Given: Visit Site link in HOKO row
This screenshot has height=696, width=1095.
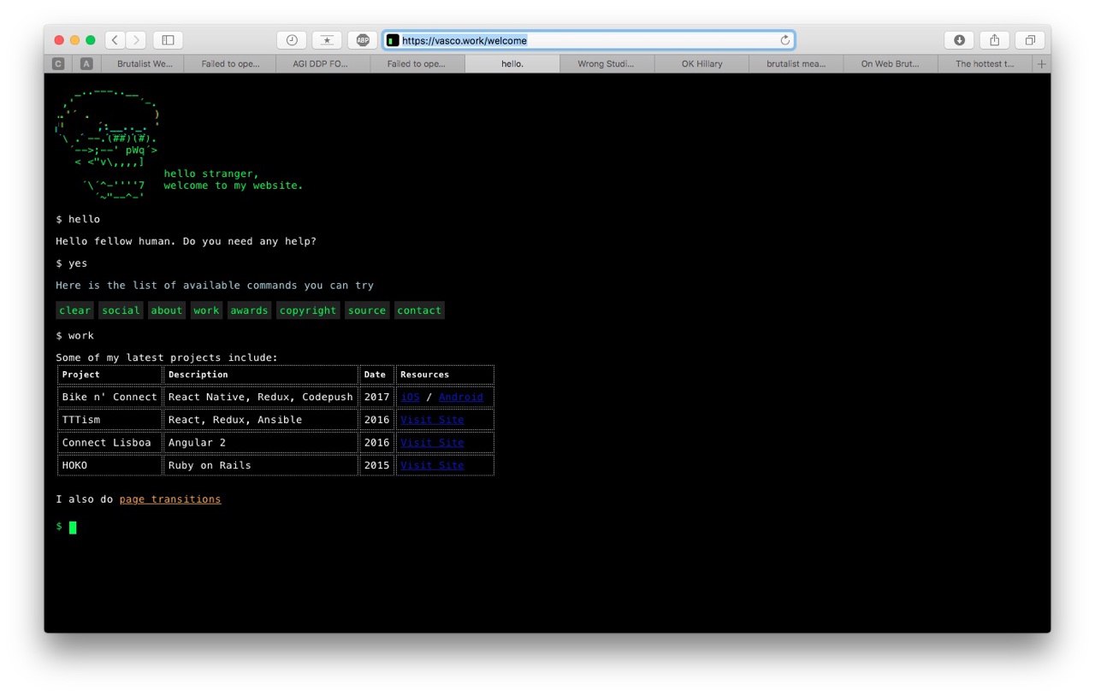Looking at the screenshot, I should tap(432, 465).
